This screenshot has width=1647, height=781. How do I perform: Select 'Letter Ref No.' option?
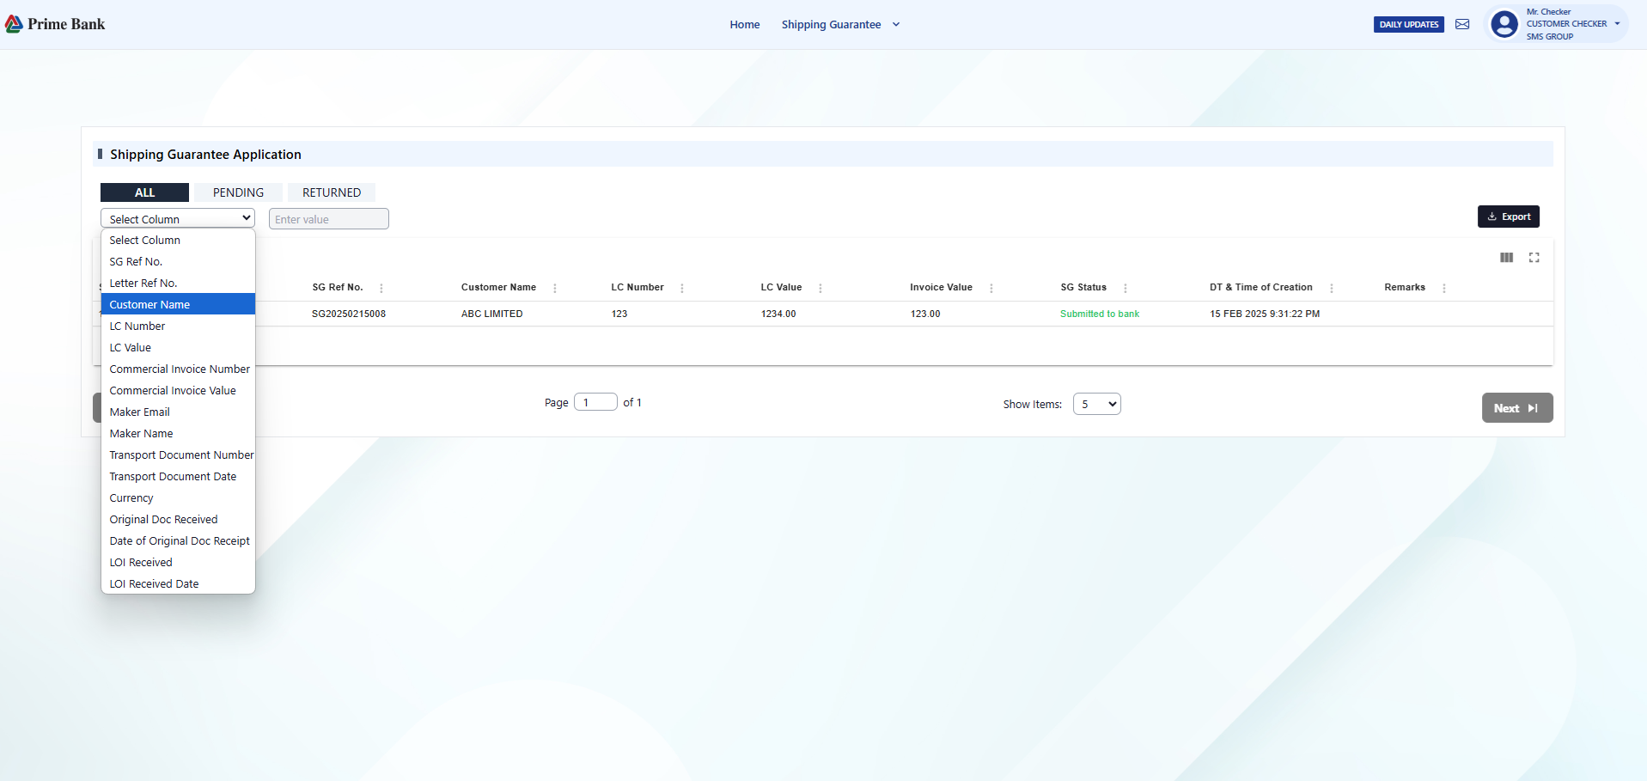[x=178, y=284]
